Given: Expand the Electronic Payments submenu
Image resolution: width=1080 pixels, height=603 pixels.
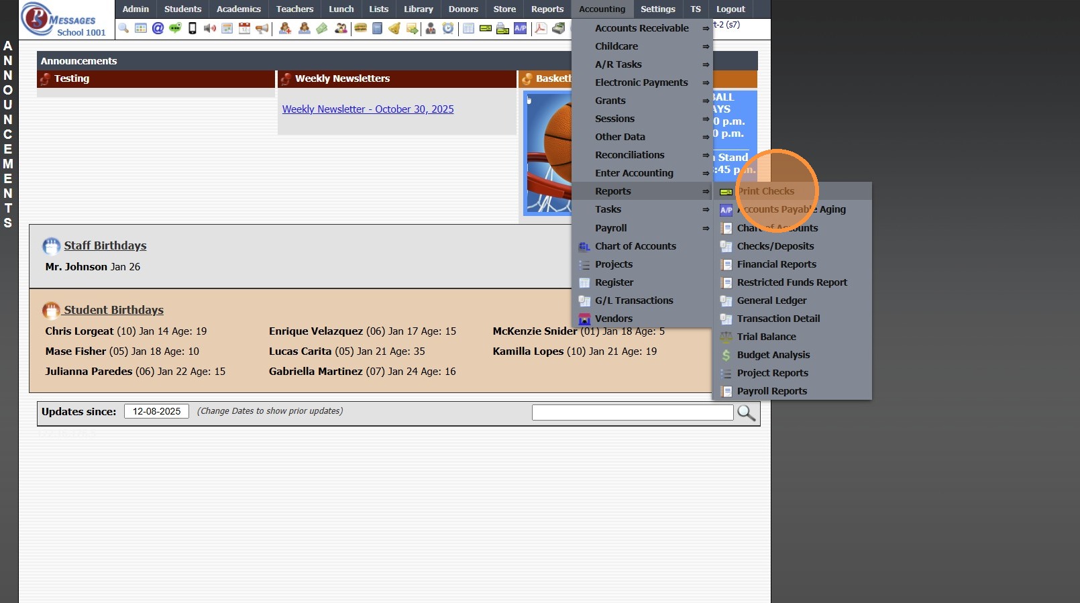Looking at the screenshot, I should [642, 83].
